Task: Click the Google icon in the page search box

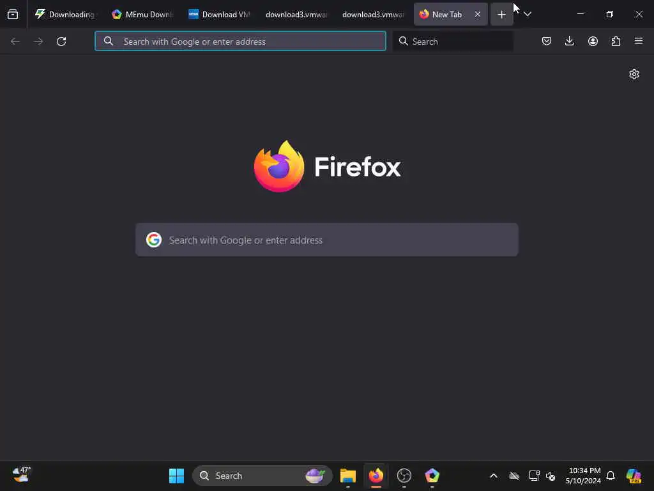Action: coord(154,240)
